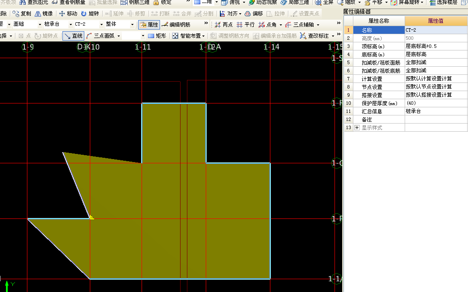Viewport: 468px width, 292px height.
Task: Open dropdown arrow next to 三点画弧
Action: click(119, 36)
